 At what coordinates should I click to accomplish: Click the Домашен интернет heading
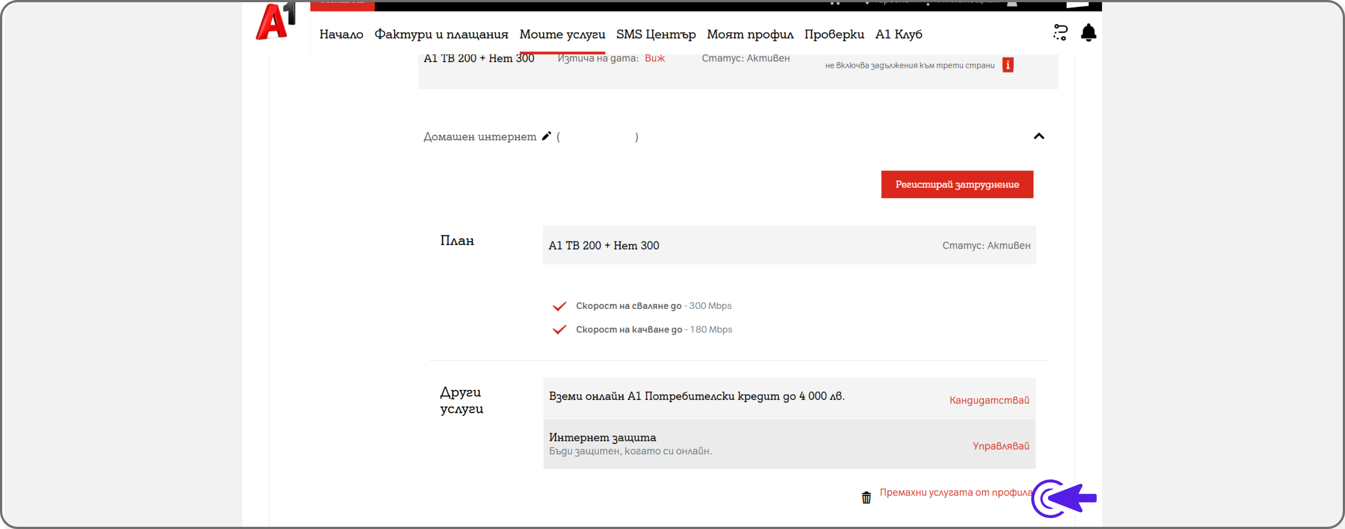point(479,137)
